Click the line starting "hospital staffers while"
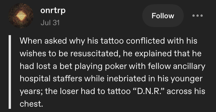 point(111,79)
